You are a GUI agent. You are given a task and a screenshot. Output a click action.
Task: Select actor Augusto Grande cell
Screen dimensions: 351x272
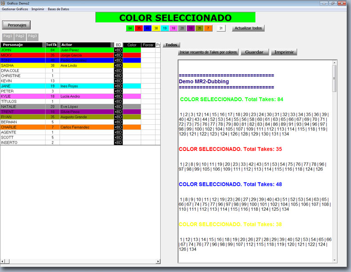coord(87,117)
